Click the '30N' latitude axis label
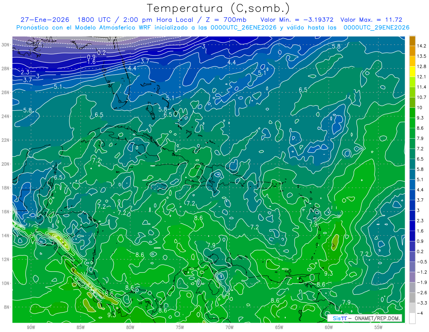The image size is (429, 332). click(x=6, y=45)
